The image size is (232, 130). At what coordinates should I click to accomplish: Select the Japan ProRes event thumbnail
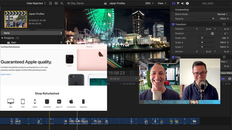[16, 20]
